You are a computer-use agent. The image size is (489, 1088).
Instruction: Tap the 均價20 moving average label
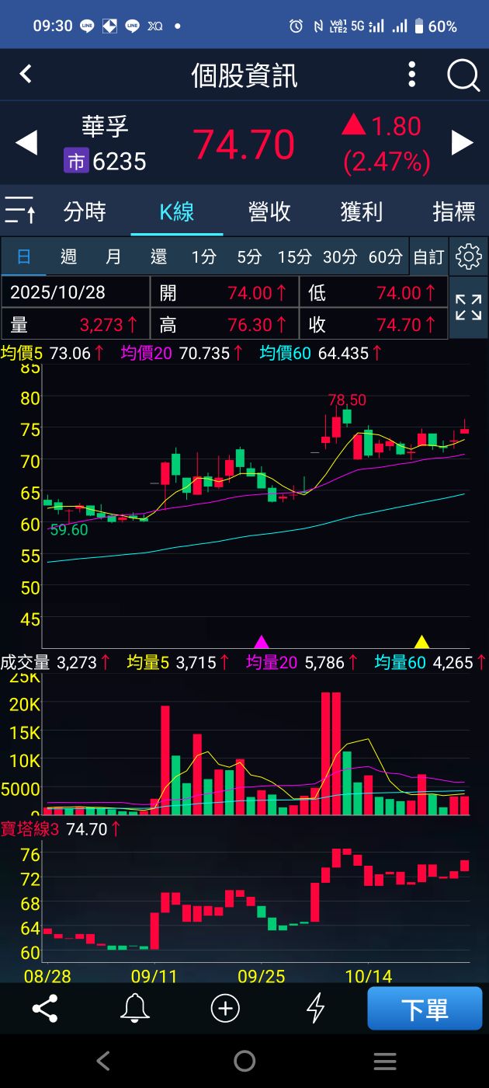pyautogui.click(x=147, y=354)
